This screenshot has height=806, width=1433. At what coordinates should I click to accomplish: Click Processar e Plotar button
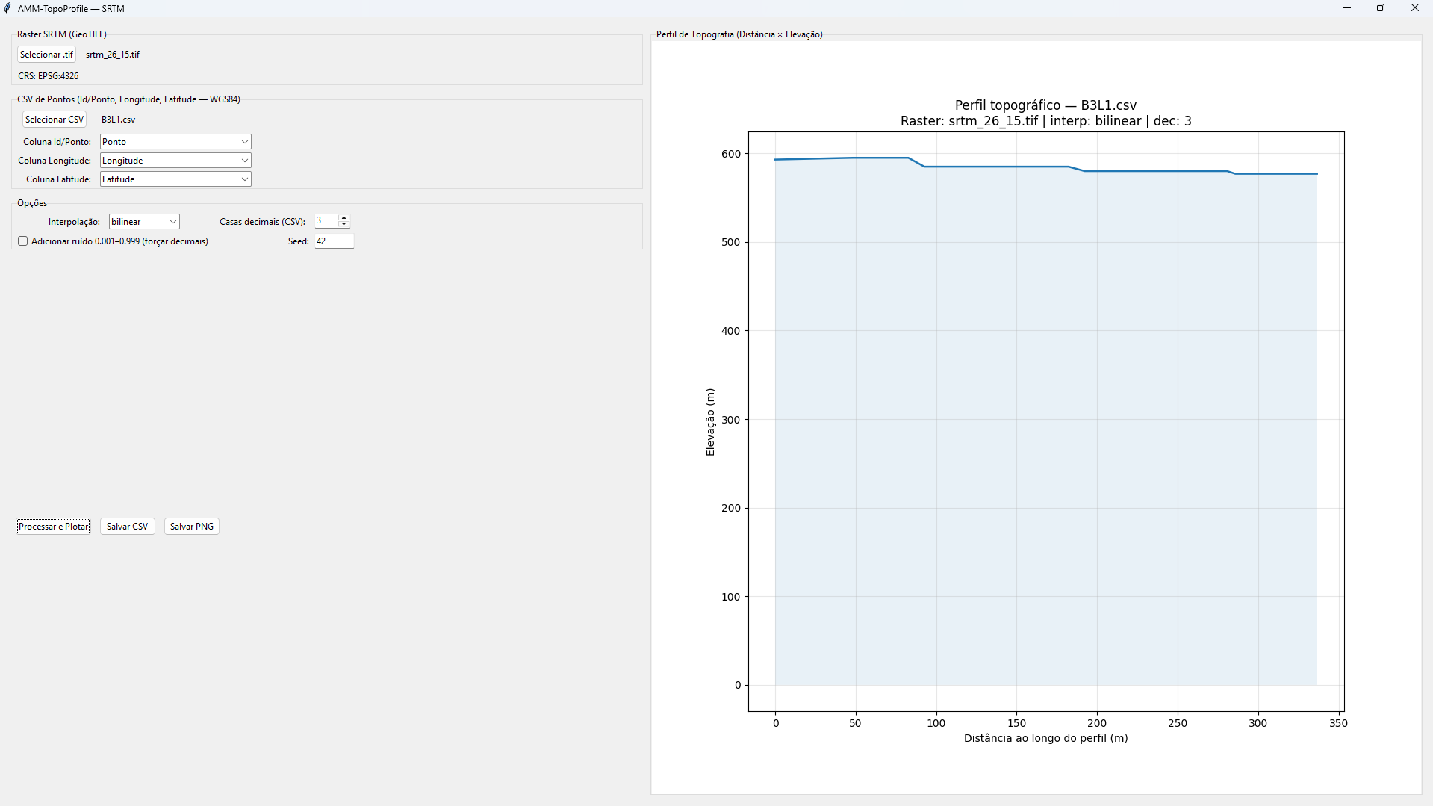[54, 527]
